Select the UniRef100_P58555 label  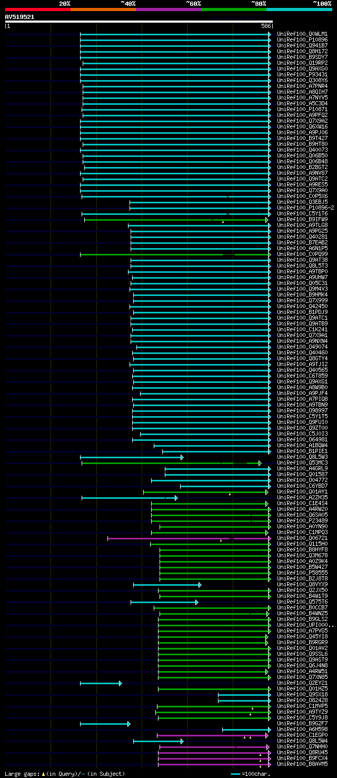(x=302, y=573)
